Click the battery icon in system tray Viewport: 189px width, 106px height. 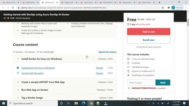coord(163,103)
